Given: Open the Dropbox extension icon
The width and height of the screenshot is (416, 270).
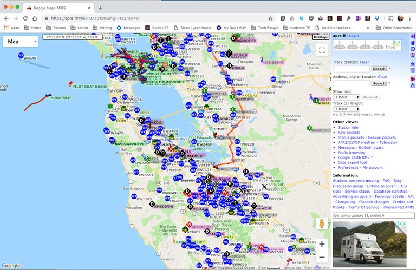Looking at the screenshot, I should [377, 18].
